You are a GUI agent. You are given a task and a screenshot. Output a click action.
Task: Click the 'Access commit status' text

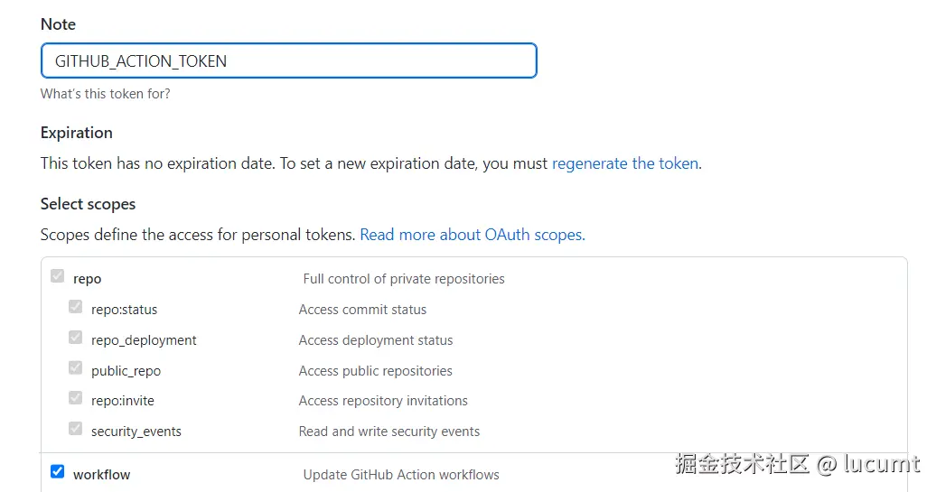[x=362, y=310]
